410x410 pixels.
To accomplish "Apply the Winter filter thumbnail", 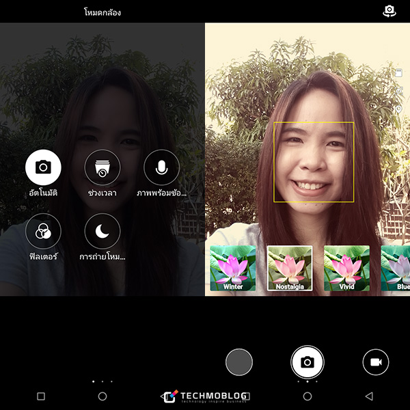I will (233, 268).
